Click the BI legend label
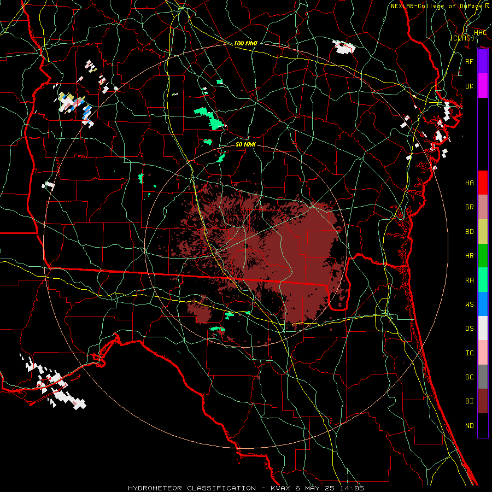The height and width of the screenshot is (492, 492). (470, 401)
